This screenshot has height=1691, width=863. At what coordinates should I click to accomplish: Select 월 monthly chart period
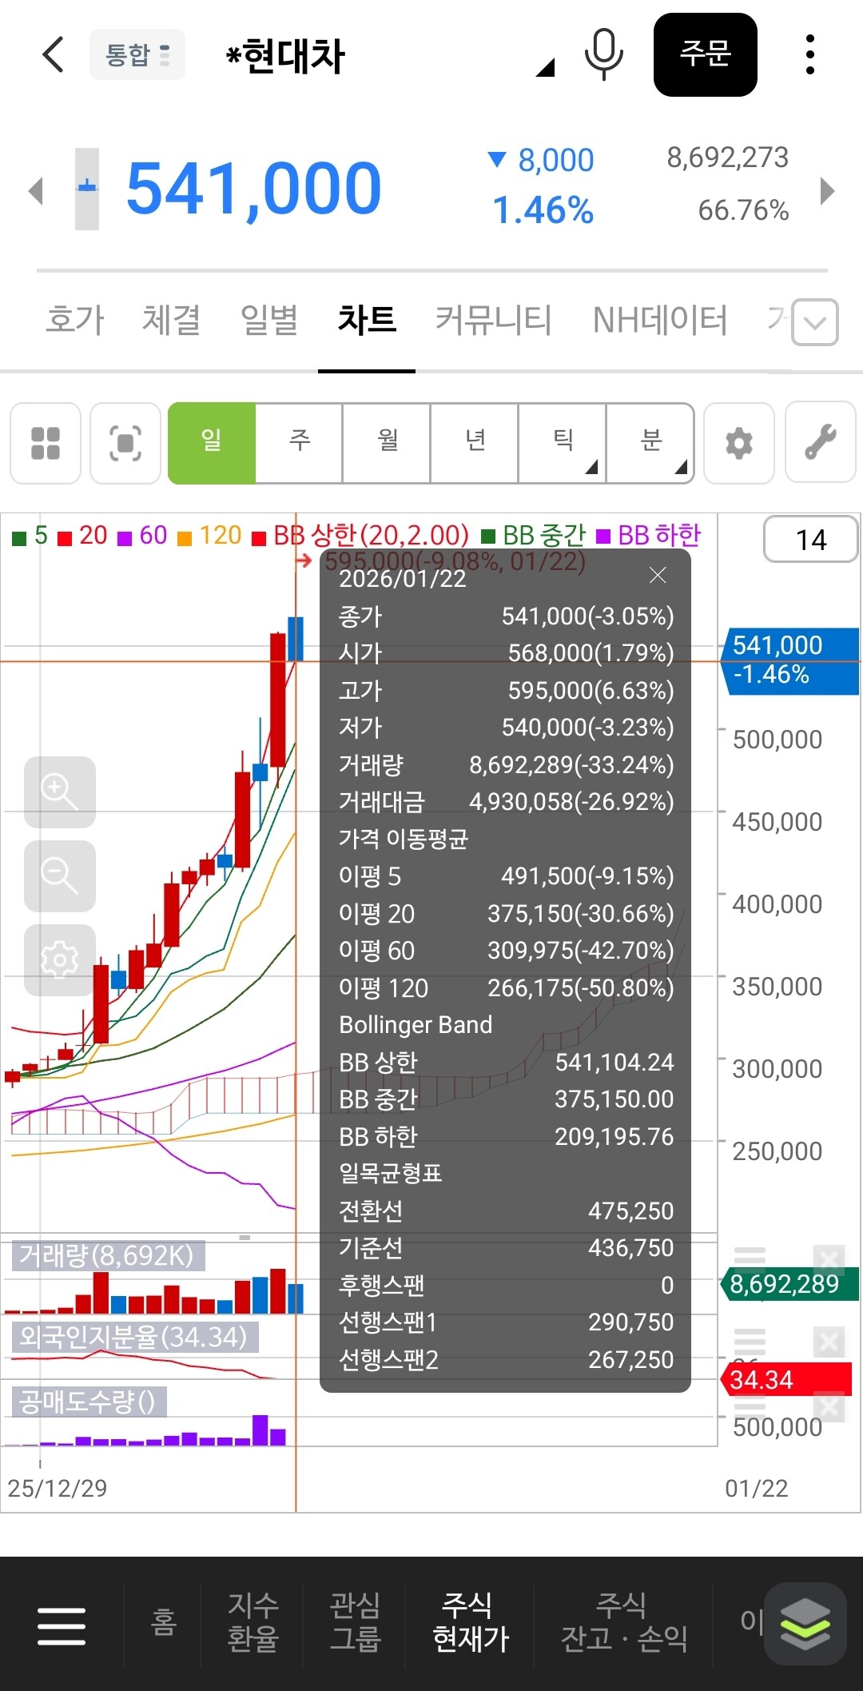388,443
